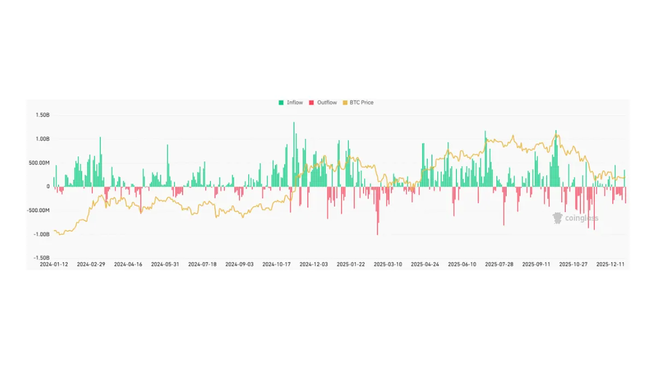Viewport: 656px width, 369px height.
Task: Click the 2025-07-28 x-axis date label
Action: [499, 264]
